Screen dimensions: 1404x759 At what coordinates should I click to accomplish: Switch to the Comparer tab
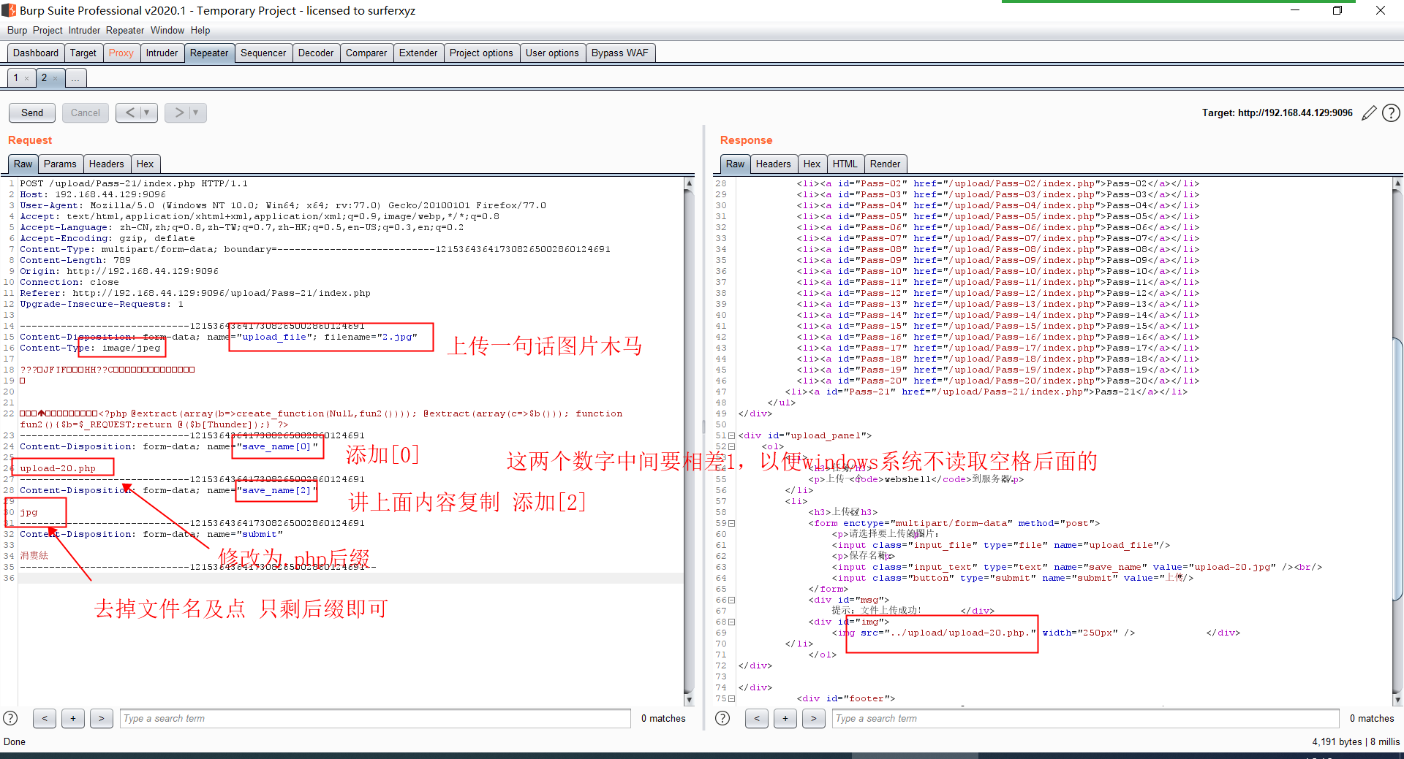click(x=366, y=53)
